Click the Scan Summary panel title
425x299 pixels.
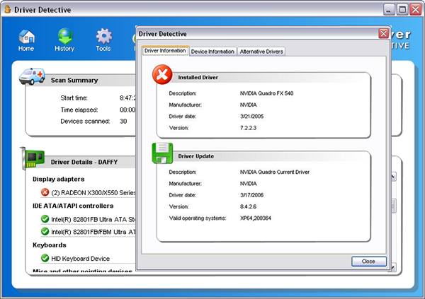pyautogui.click(x=74, y=81)
